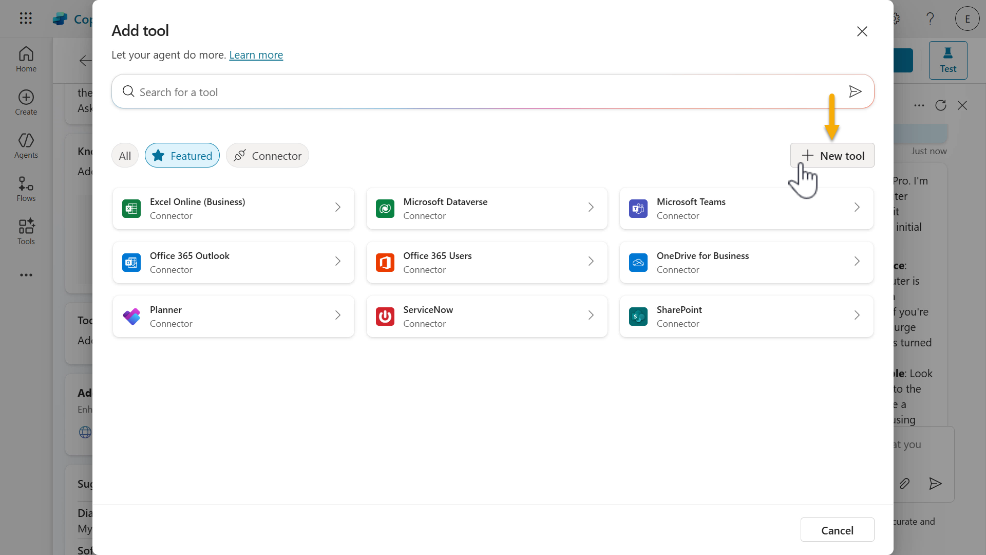
Task: Send the test chat message
Action: click(935, 484)
